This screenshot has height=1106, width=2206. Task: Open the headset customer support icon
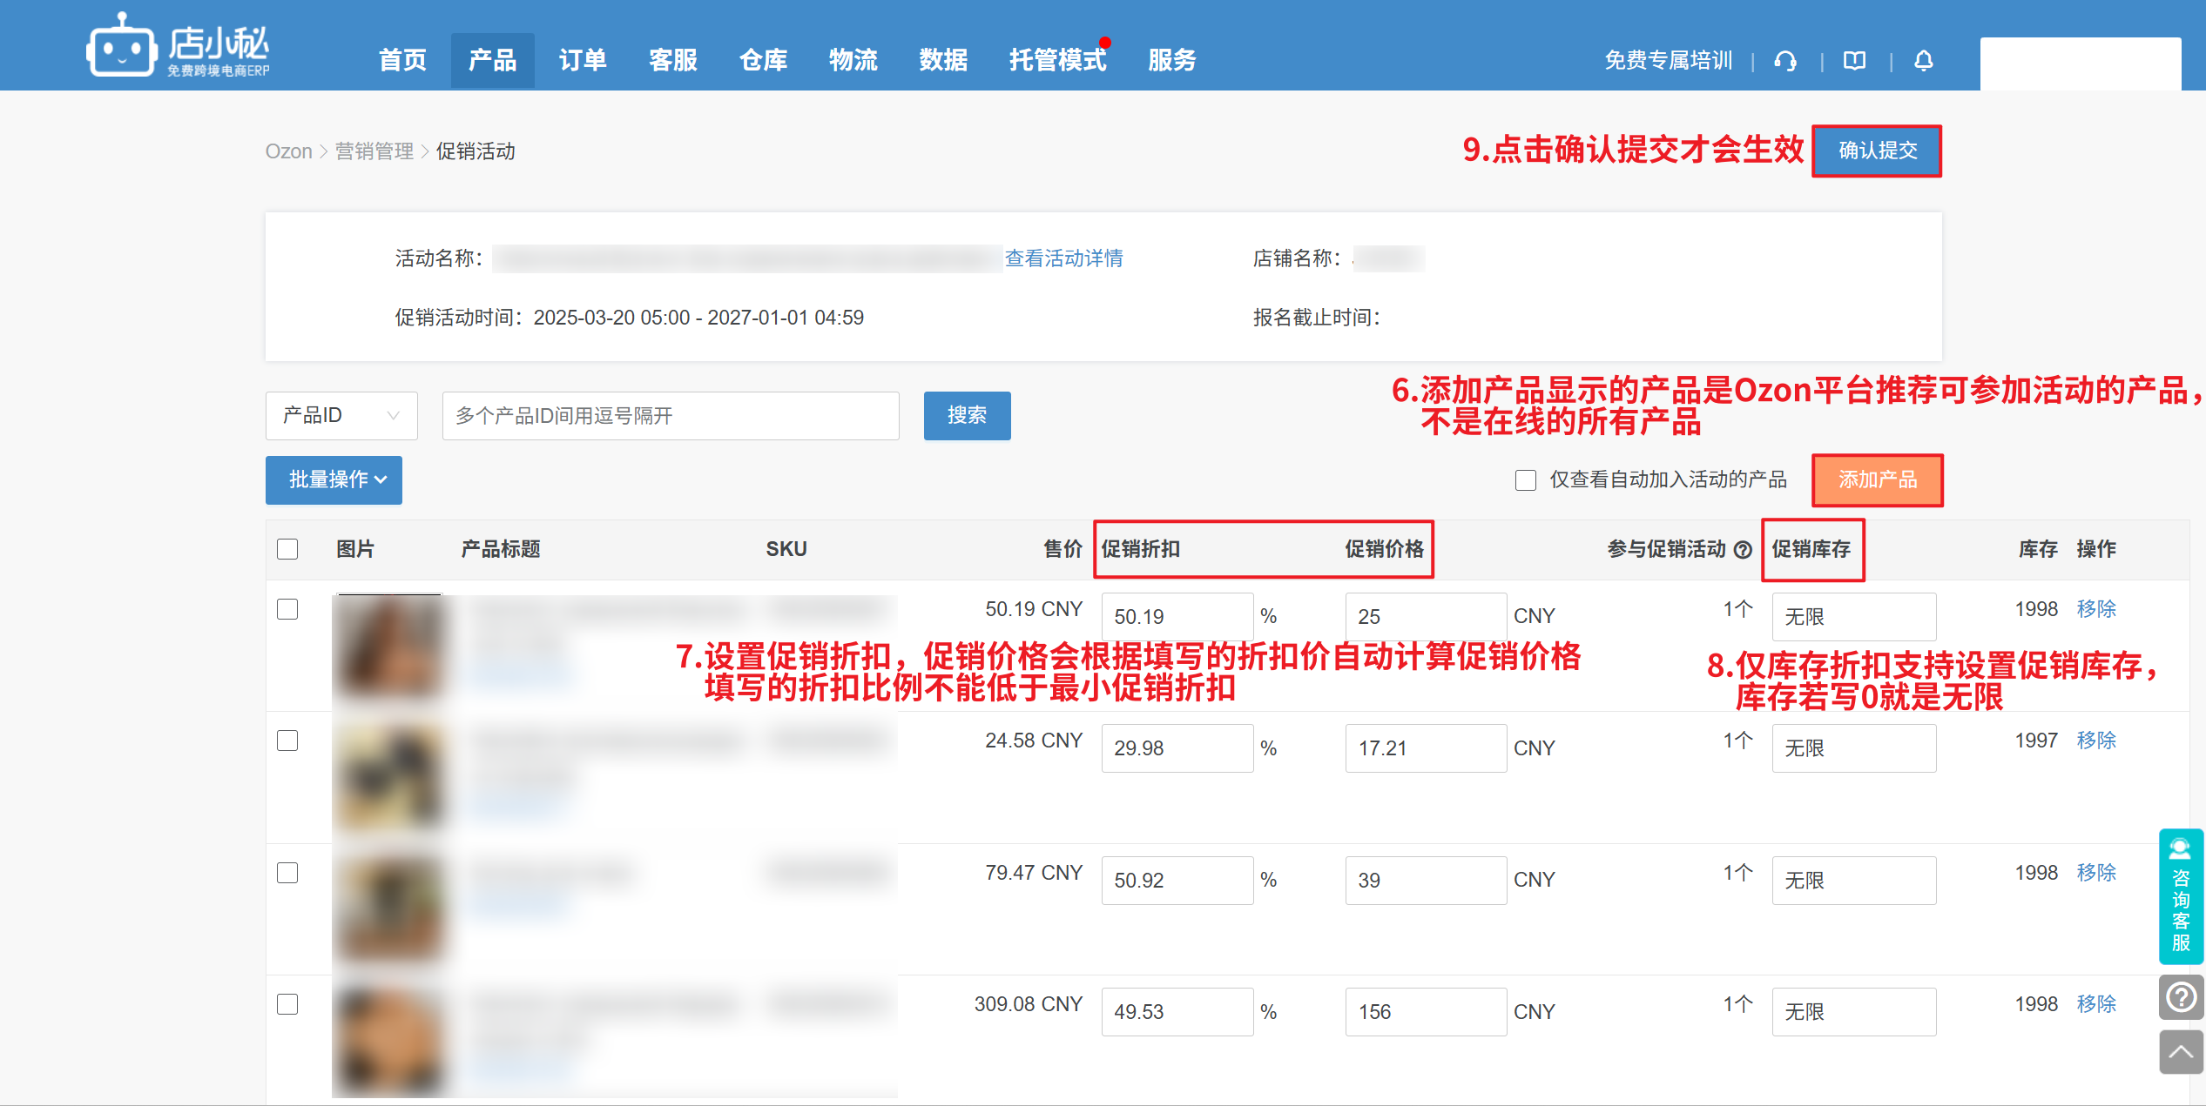tap(1785, 61)
